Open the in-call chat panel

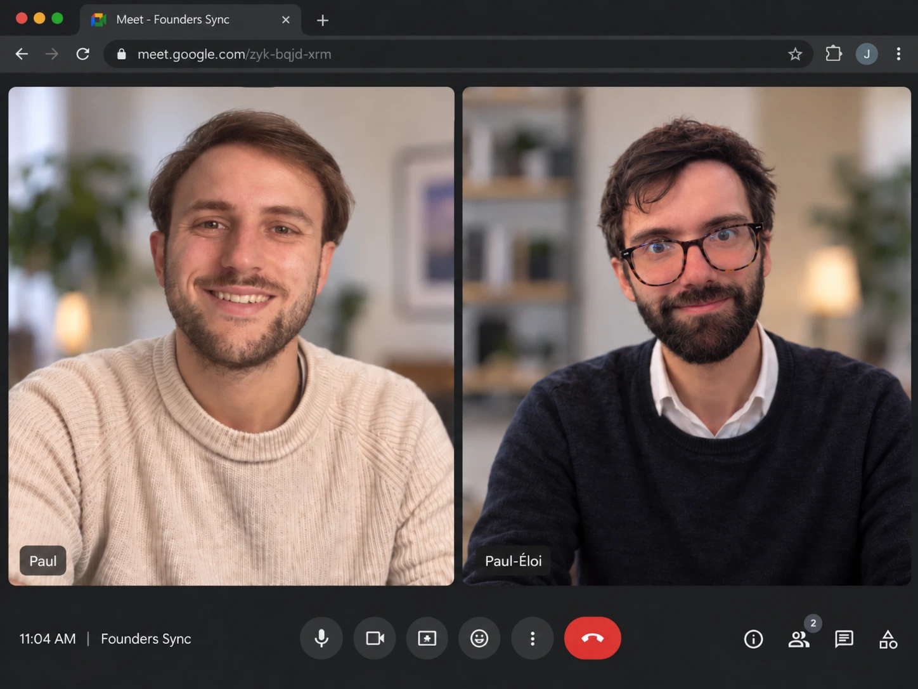tap(844, 639)
